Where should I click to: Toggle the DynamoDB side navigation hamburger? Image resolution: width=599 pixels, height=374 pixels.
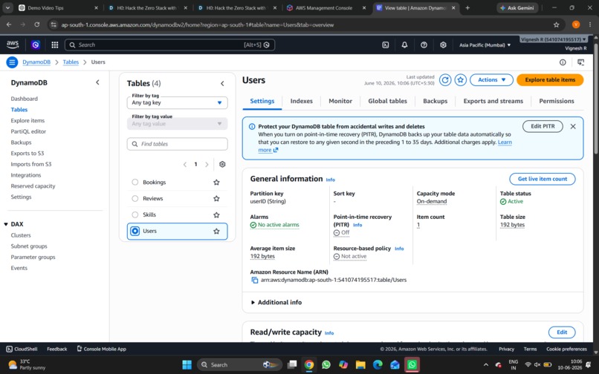(12, 62)
